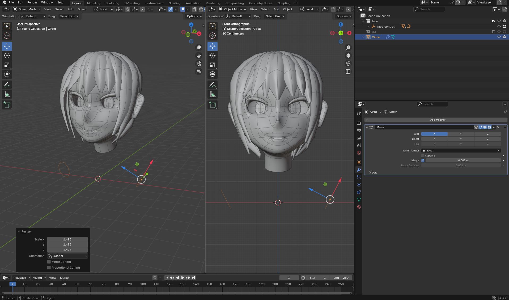
Task: Disable the Merge checkbox
Action: (x=423, y=160)
